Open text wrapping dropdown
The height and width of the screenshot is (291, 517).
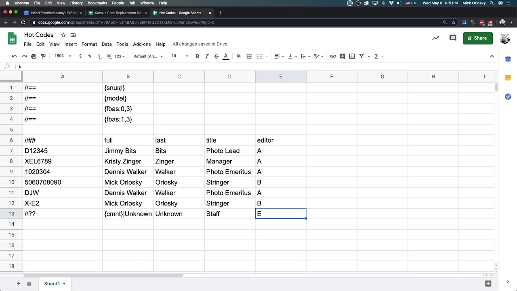(x=305, y=56)
